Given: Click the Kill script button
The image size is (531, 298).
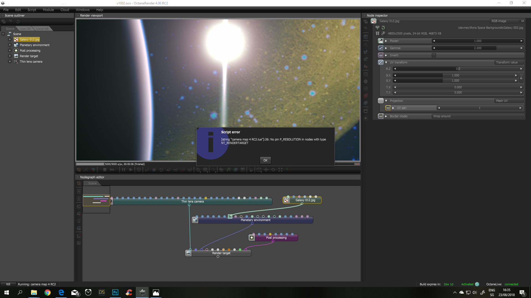Looking at the screenshot, I should coord(8,284).
